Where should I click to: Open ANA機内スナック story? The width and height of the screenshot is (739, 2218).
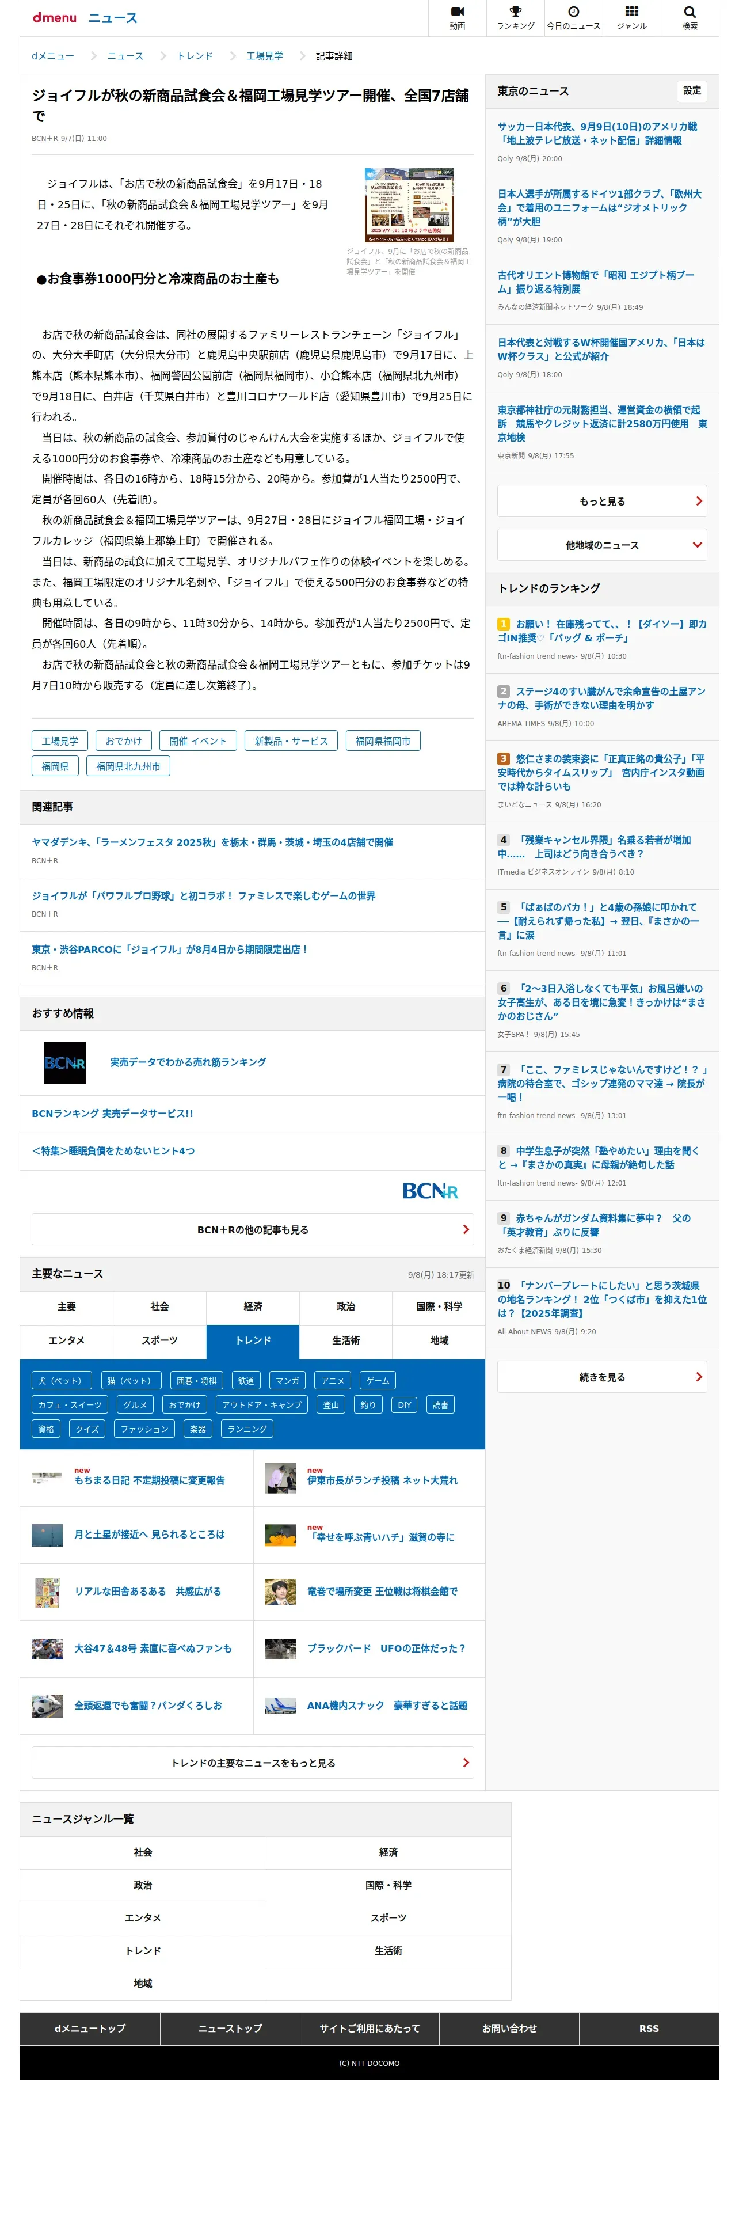point(387,1705)
